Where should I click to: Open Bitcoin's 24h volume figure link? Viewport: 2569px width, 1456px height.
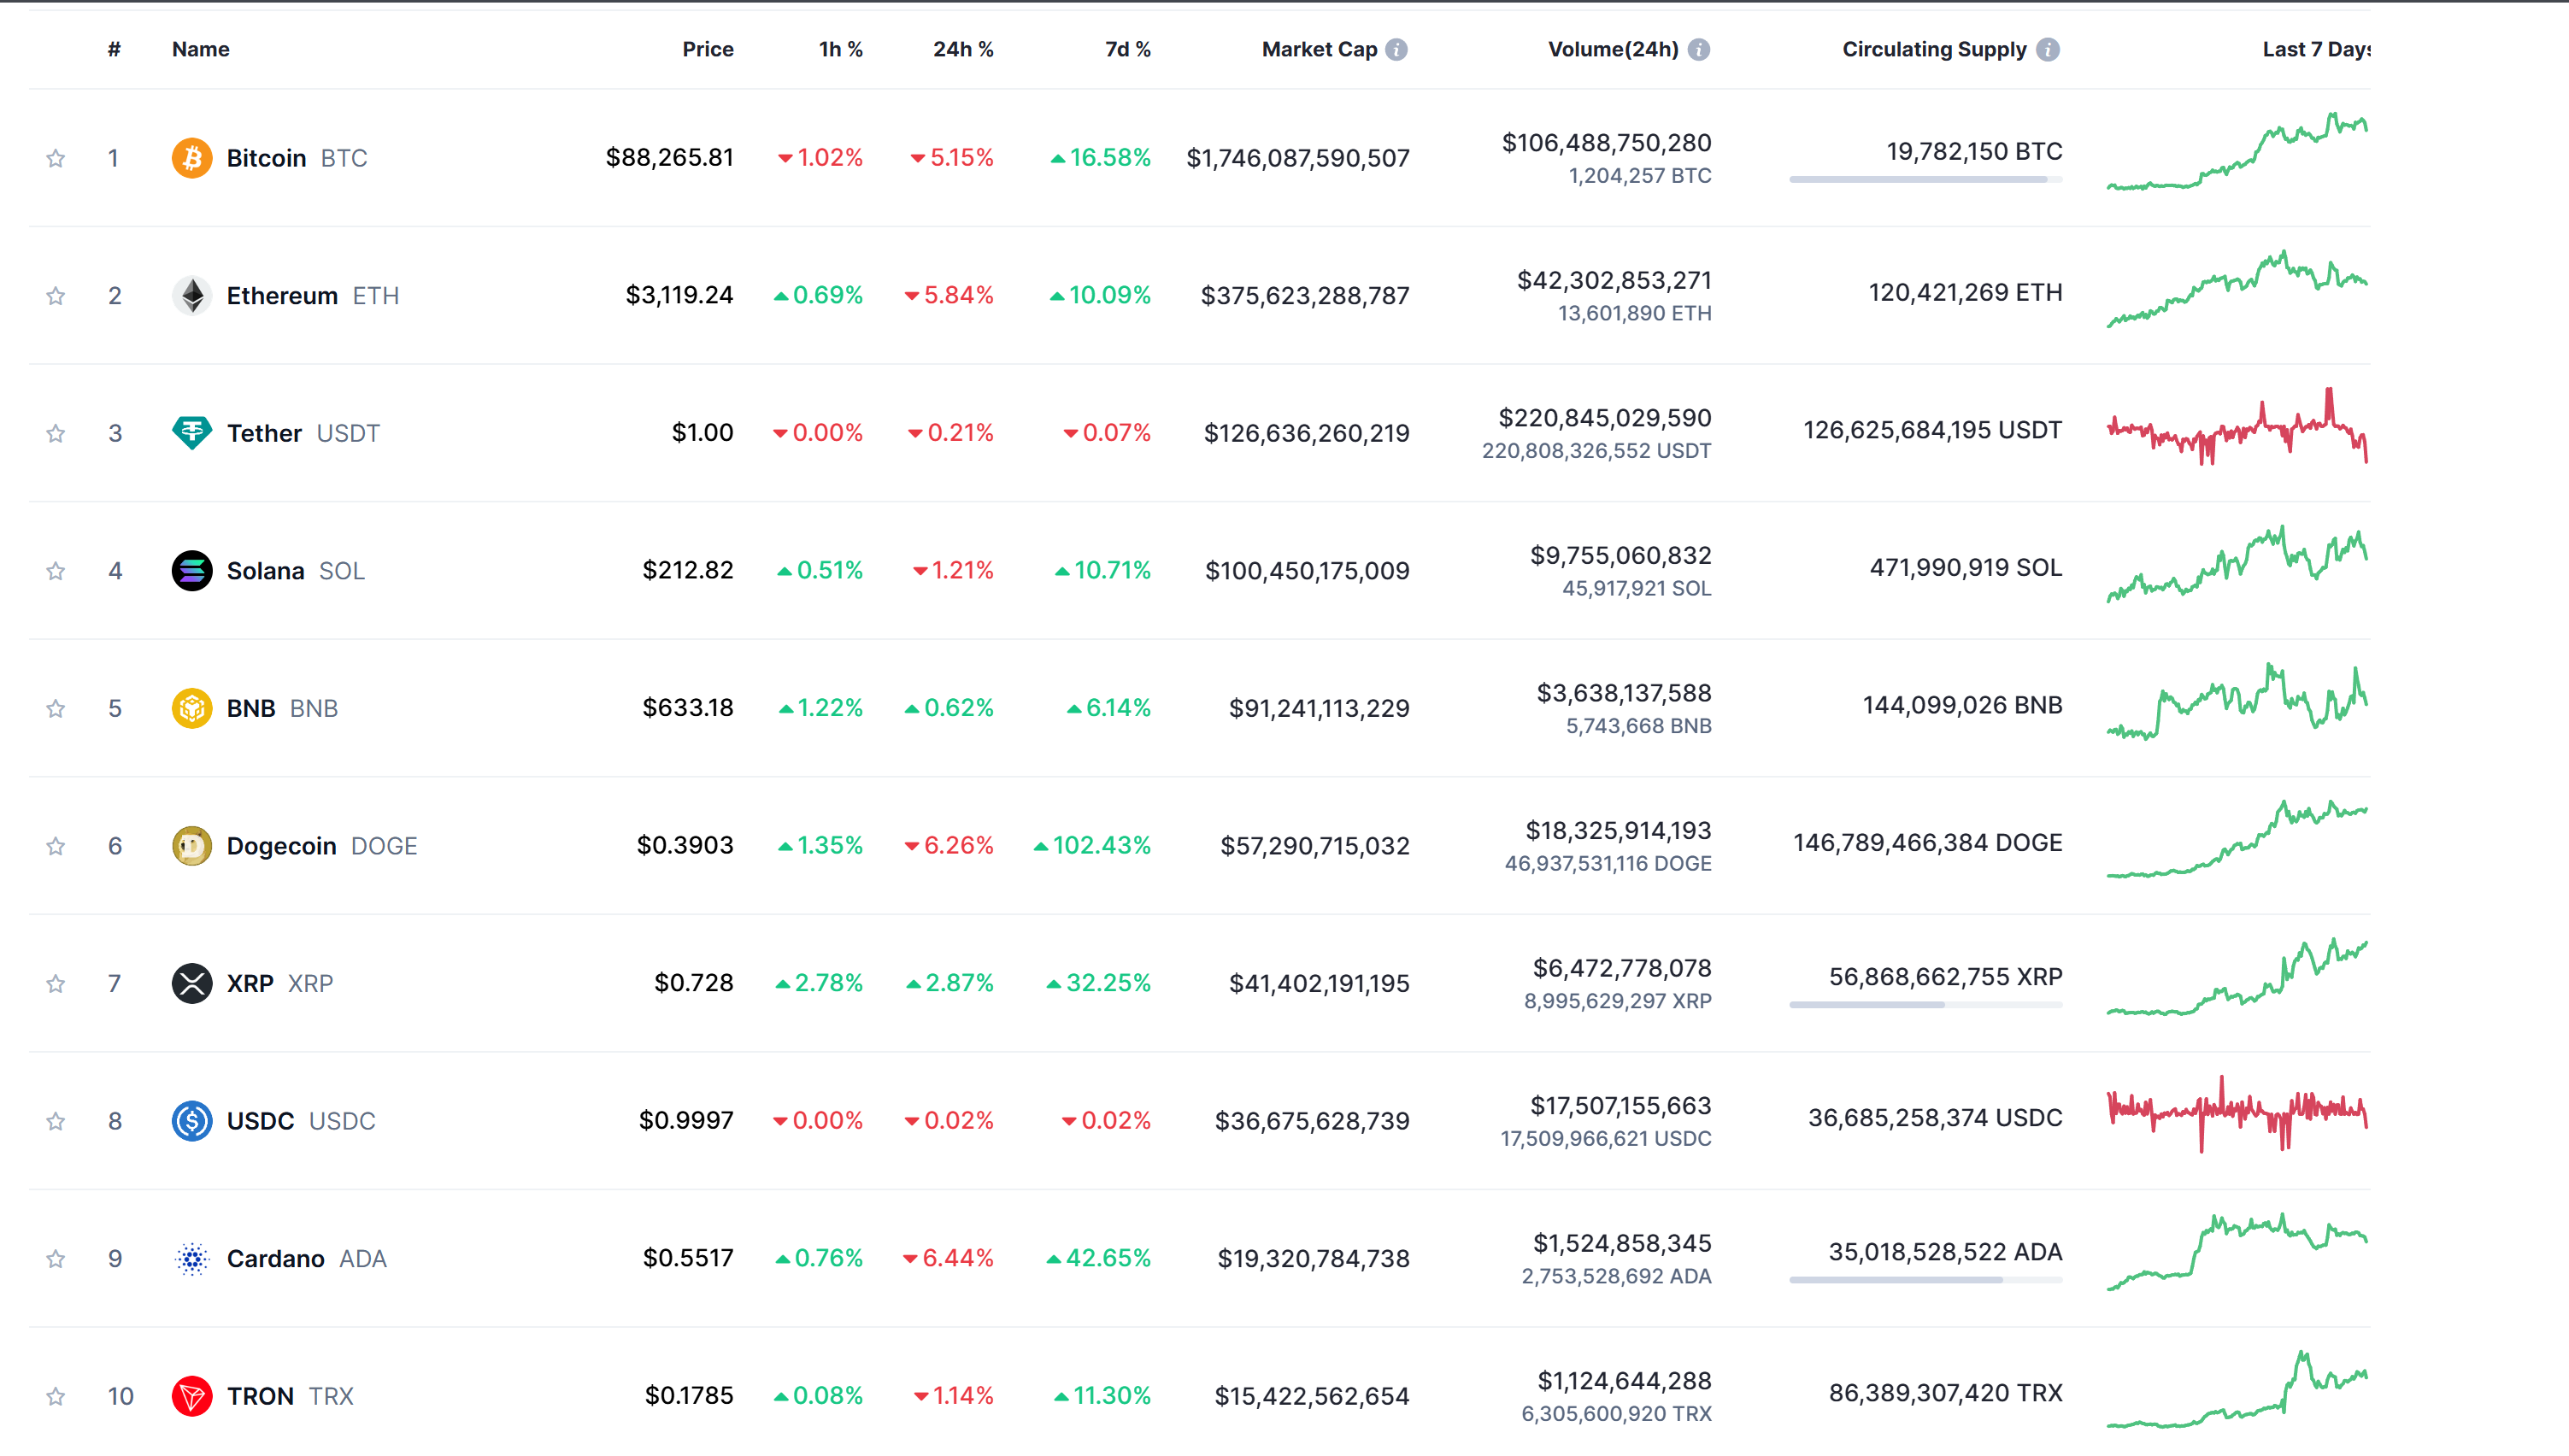pyautogui.click(x=1606, y=143)
